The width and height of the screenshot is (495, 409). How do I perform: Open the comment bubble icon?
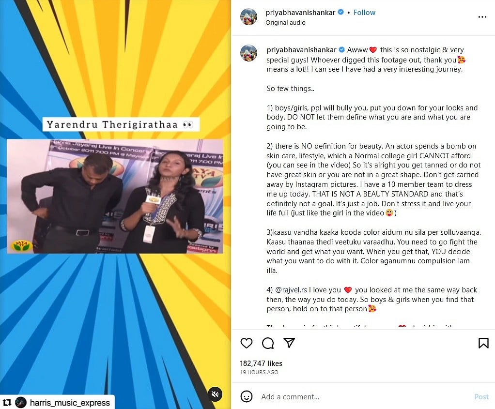coord(268,343)
